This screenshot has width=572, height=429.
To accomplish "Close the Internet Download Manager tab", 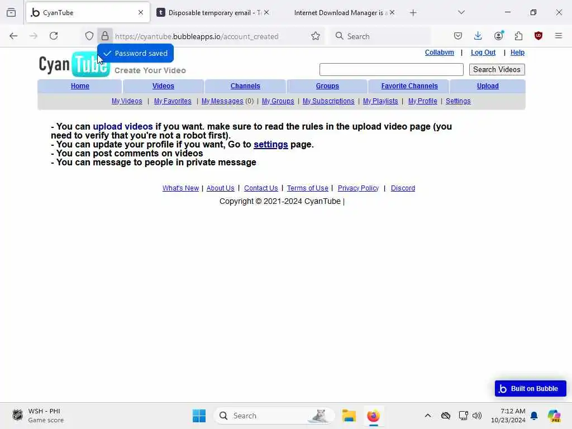I will (x=392, y=12).
